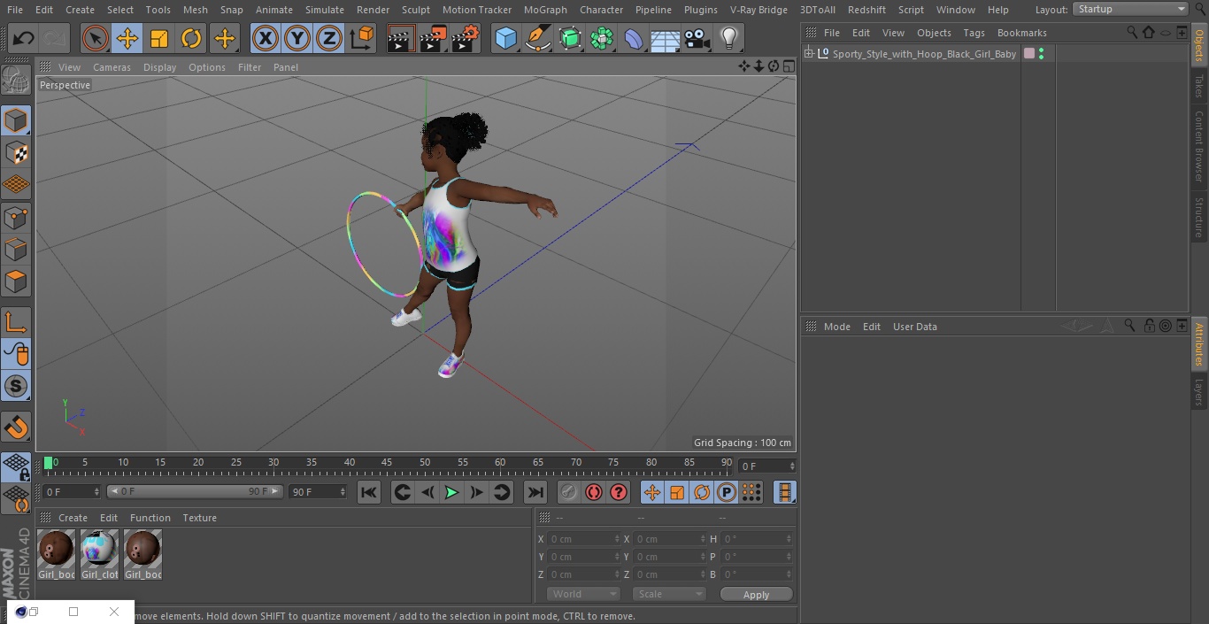
Task: Add a Light object
Action: (x=729, y=38)
